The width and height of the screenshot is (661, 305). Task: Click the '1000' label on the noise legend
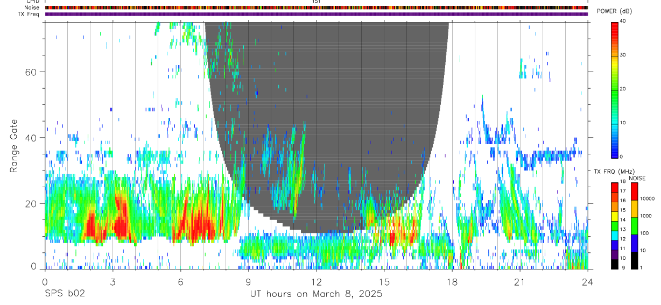[645, 216]
